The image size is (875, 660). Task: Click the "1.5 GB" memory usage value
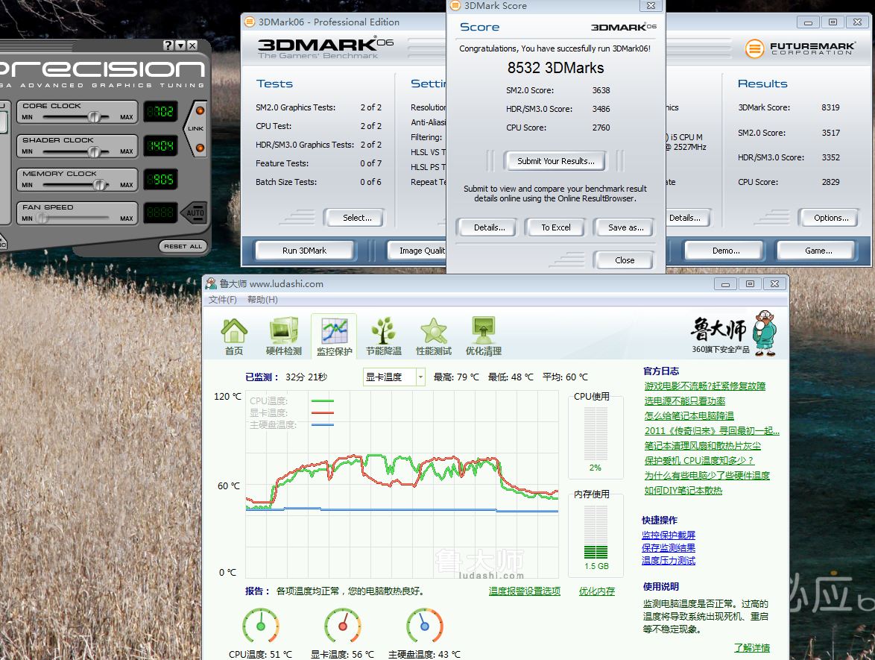pyautogui.click(x=596, y=566)
